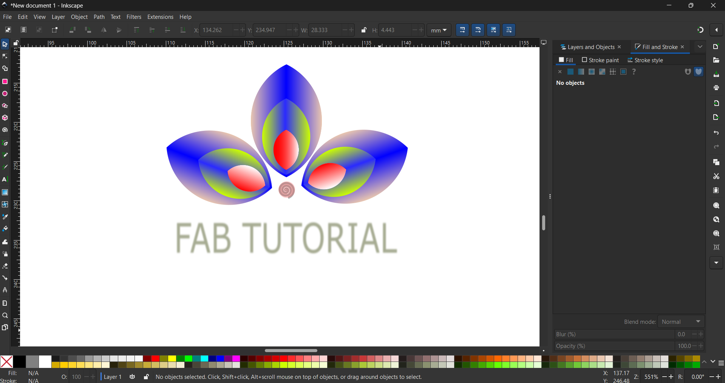Expand more commands bar items
The image size is (725, 383).
coord(716,263)
